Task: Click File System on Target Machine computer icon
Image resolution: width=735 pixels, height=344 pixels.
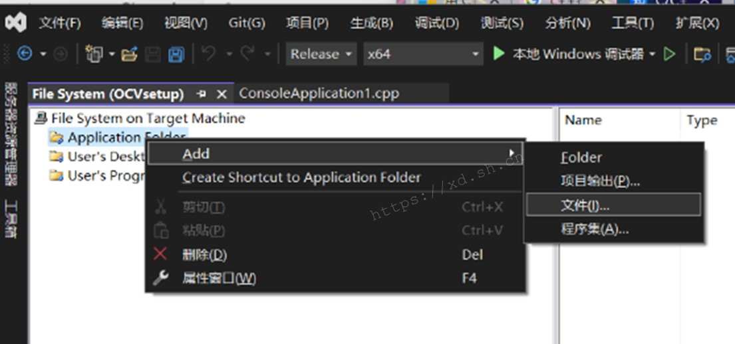Action: click(41, 118)
